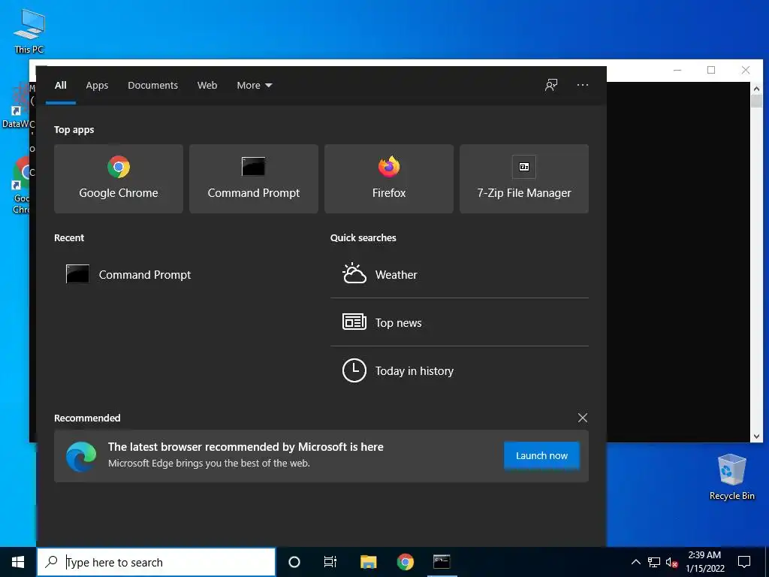Click the Launch now button
Viewport: 769px width, 577px height.
[541, 456]
